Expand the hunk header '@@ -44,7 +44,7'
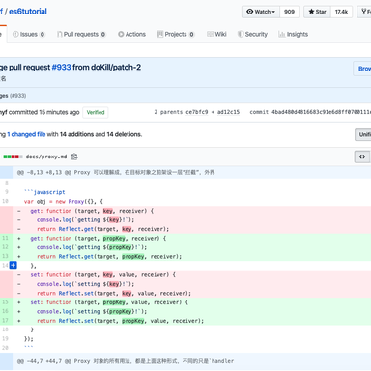The height and width of the screenshot is (371, 371). [x=126, y=361]
